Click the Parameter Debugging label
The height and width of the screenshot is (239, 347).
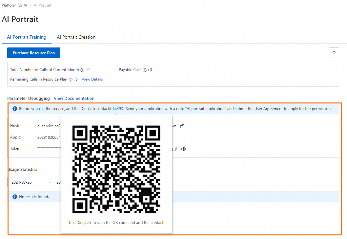coord(29,98)
